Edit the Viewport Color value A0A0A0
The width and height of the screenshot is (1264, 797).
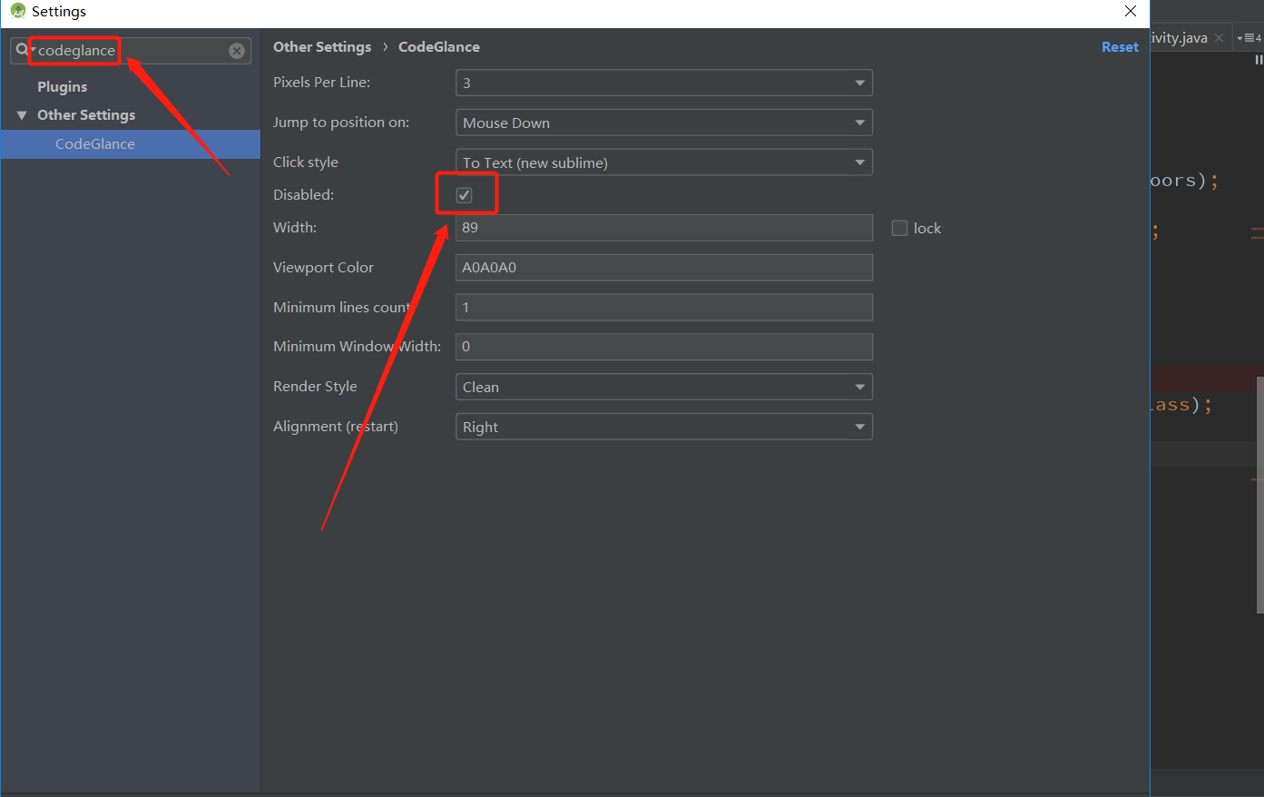click(663, 267)
